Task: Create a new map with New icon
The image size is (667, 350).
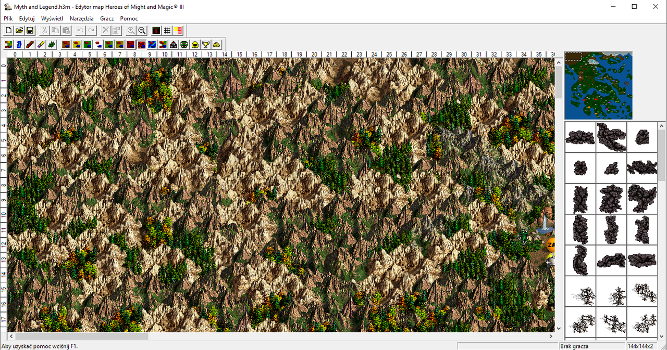Action: tap(8, 31)
